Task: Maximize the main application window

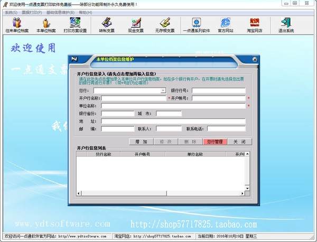Action: pos(295,3)
